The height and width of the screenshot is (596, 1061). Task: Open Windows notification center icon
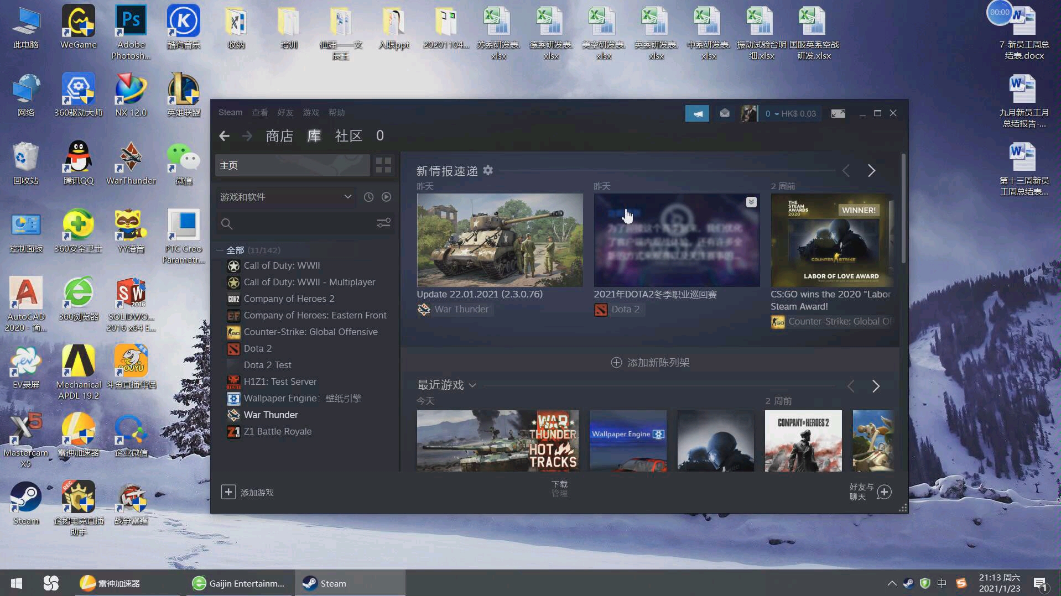pyautogui.click(x=1041, y=583)
